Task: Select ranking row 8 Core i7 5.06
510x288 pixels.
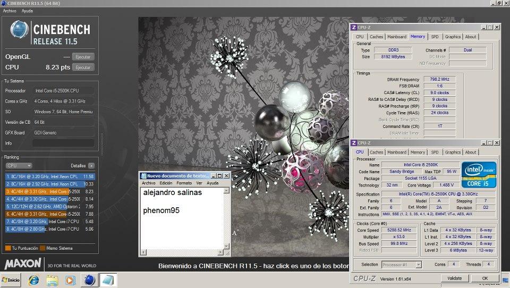Action: coord(50,229)
